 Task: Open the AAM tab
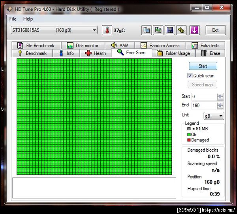(x=120, y=45)
